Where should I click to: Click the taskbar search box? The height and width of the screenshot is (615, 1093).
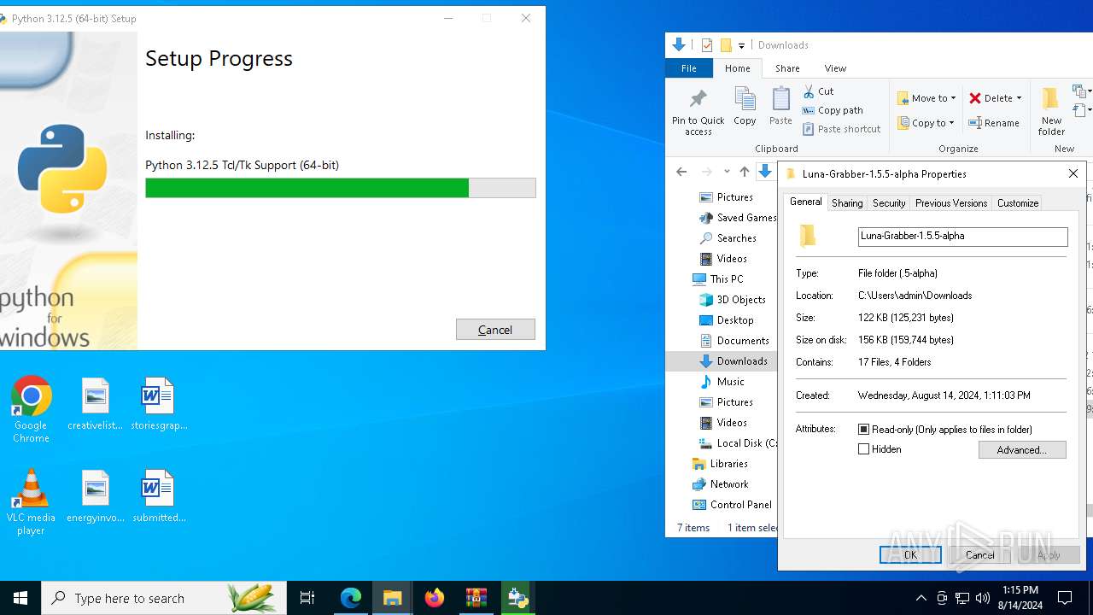[164, 598]
